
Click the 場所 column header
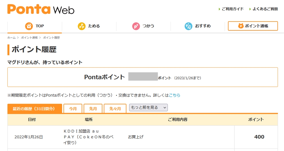[89, 119]
